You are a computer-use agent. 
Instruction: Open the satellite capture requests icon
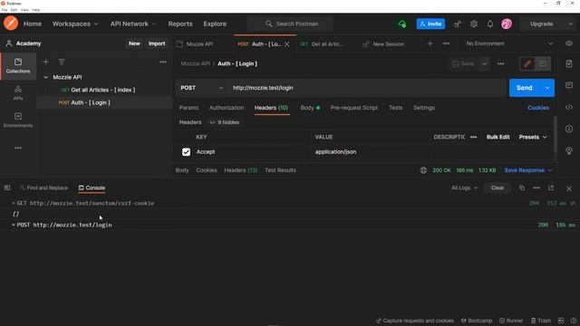click(458, 24)
